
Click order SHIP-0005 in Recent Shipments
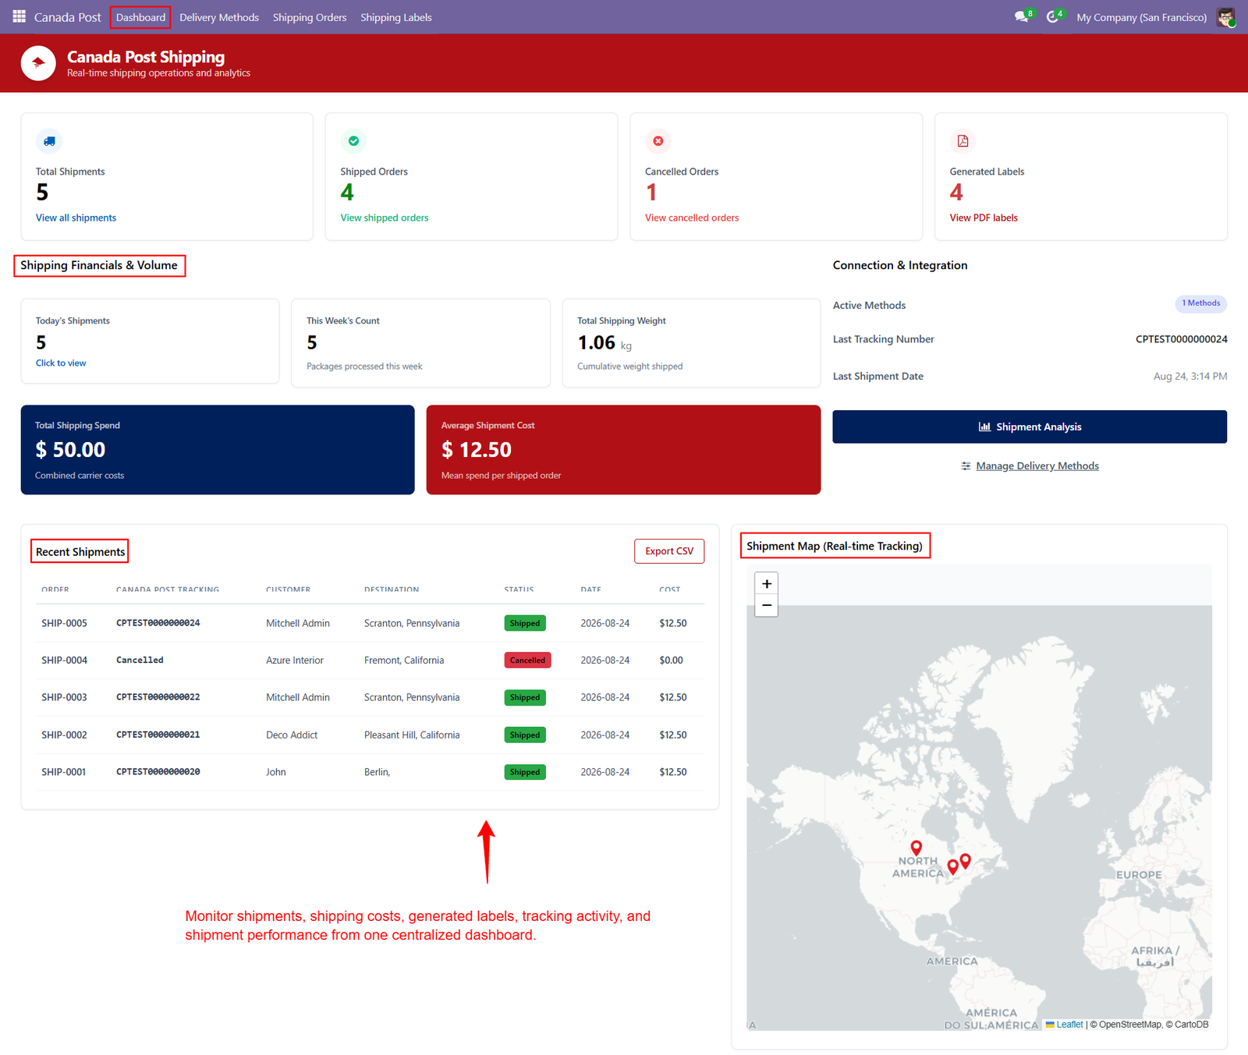point(64,623)
